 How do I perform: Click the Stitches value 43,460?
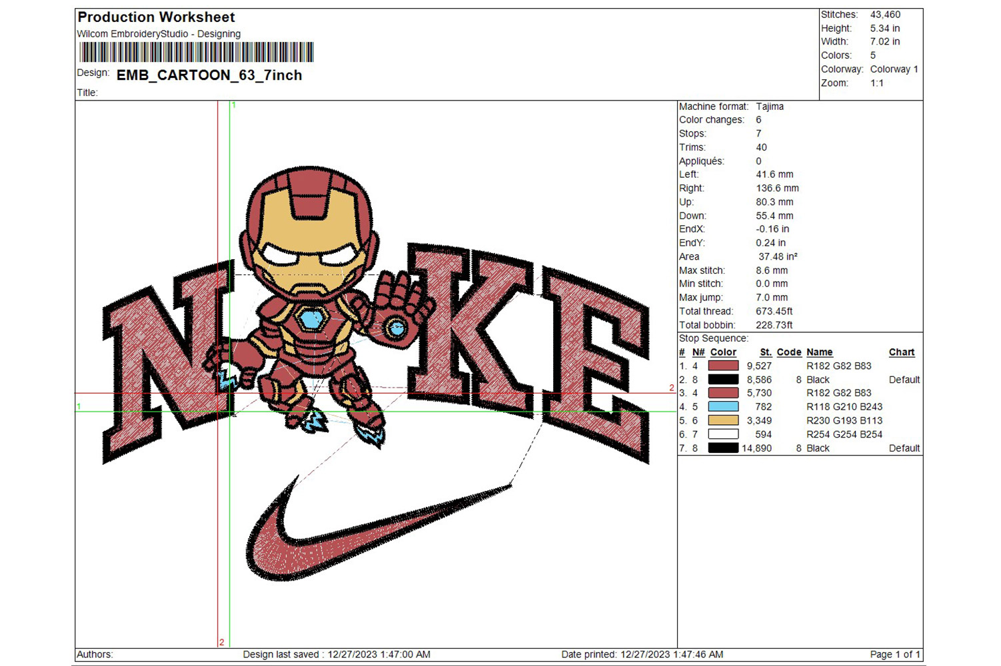point(885,15)
